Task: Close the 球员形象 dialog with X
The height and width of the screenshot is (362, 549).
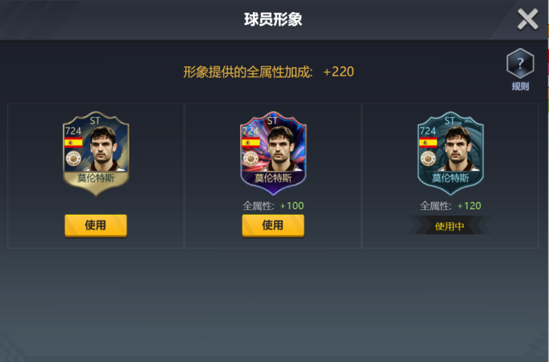Action: pos(528,20)
